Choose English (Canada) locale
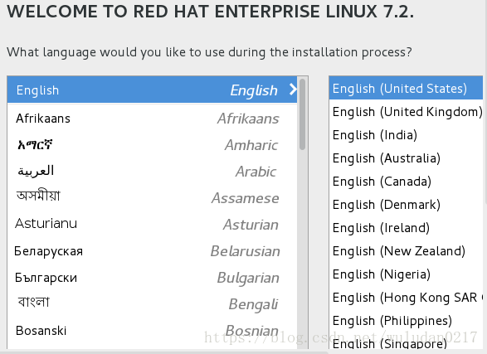Screen dimensions: 487x354 [406, 182]
